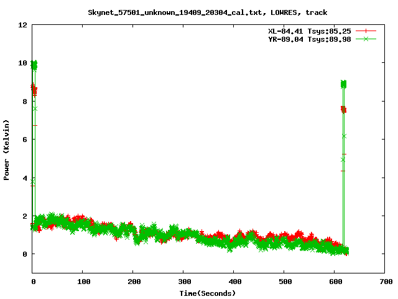Click the y-axis tick label '2'
This screenshot has height=299, width=398.
point(25,216)
